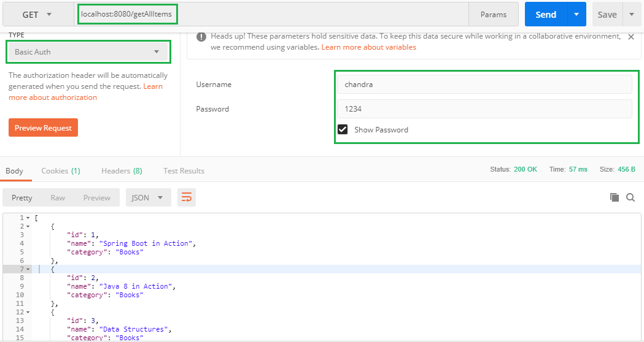
Task: Click the Params button
Action: (494, 14)
